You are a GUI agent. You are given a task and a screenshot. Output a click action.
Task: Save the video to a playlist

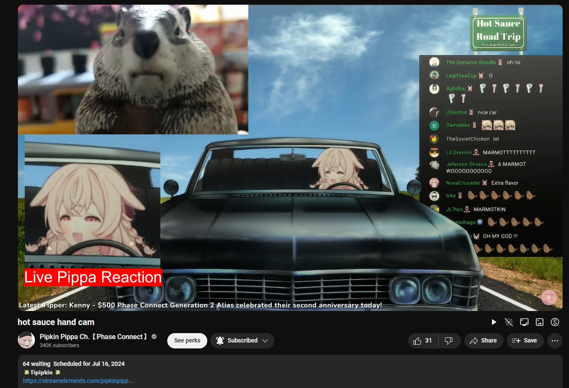pos(525,340)
